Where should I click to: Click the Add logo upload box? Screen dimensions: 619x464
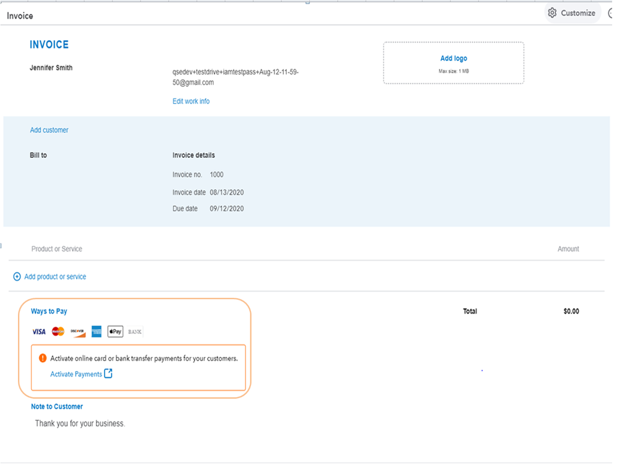coord(454,63)
